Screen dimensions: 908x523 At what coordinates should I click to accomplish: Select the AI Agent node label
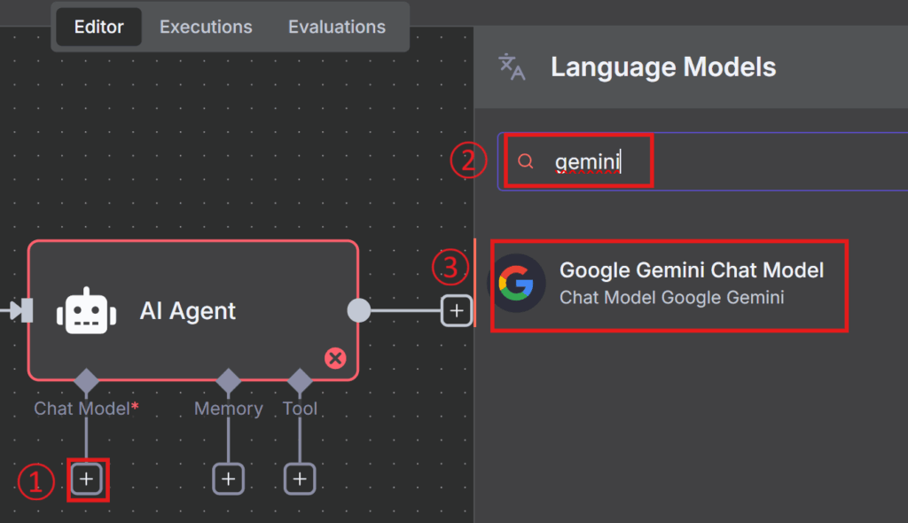tap(188, 311)
